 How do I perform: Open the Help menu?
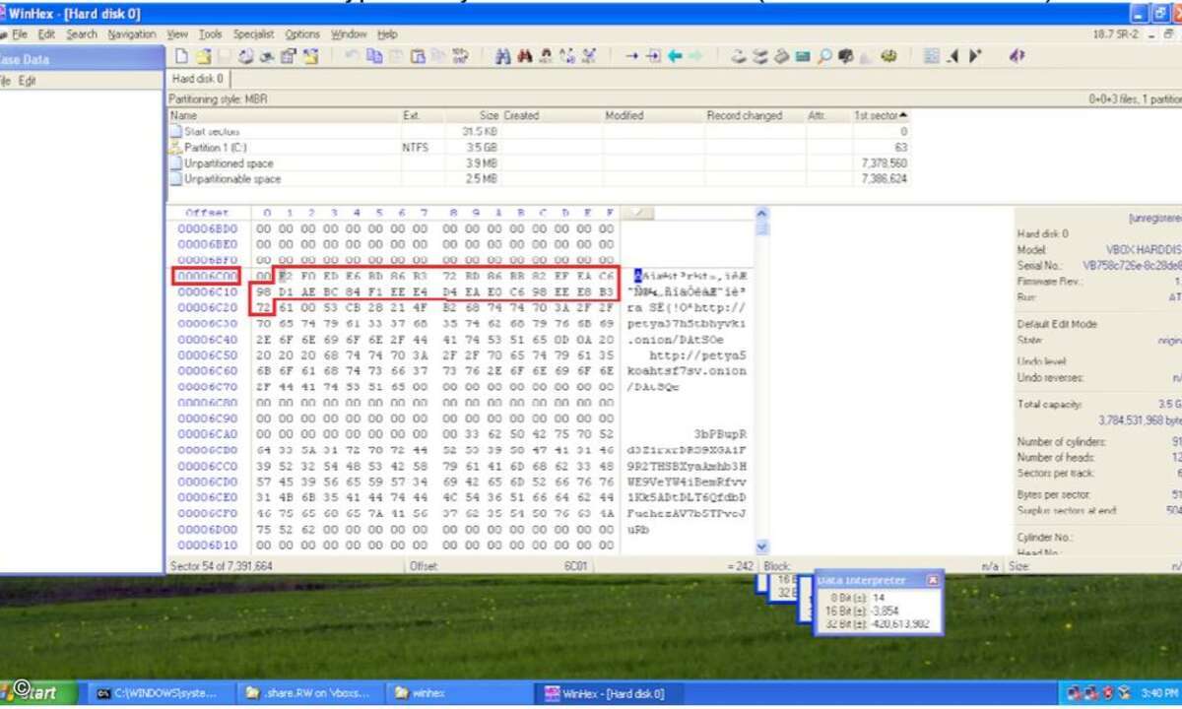387,33
